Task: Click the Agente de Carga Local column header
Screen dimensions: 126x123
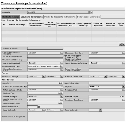Action: 98,25
